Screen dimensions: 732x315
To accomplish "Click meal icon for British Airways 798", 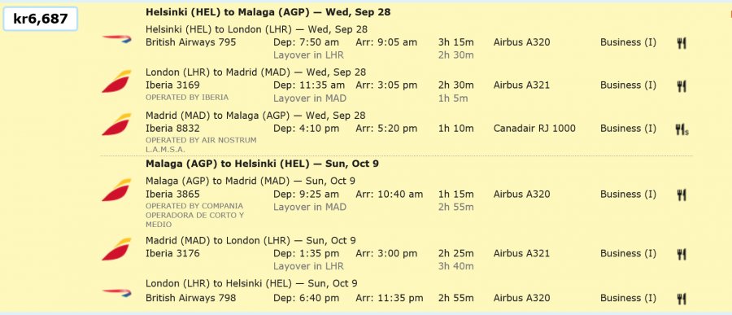I will (681, 299).
